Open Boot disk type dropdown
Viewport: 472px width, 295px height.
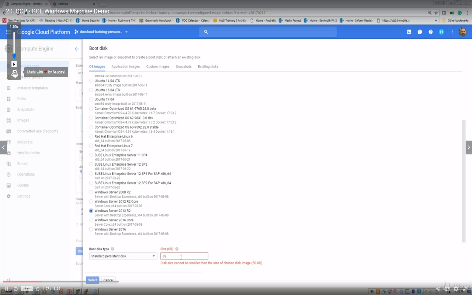click(x=123, y=256)
